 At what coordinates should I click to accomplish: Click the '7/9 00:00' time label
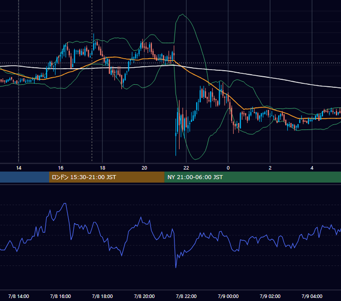click(228, 296)
